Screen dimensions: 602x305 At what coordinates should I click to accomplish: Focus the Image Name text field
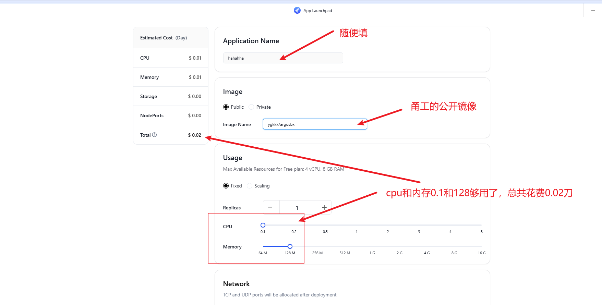tap(315, 124)
